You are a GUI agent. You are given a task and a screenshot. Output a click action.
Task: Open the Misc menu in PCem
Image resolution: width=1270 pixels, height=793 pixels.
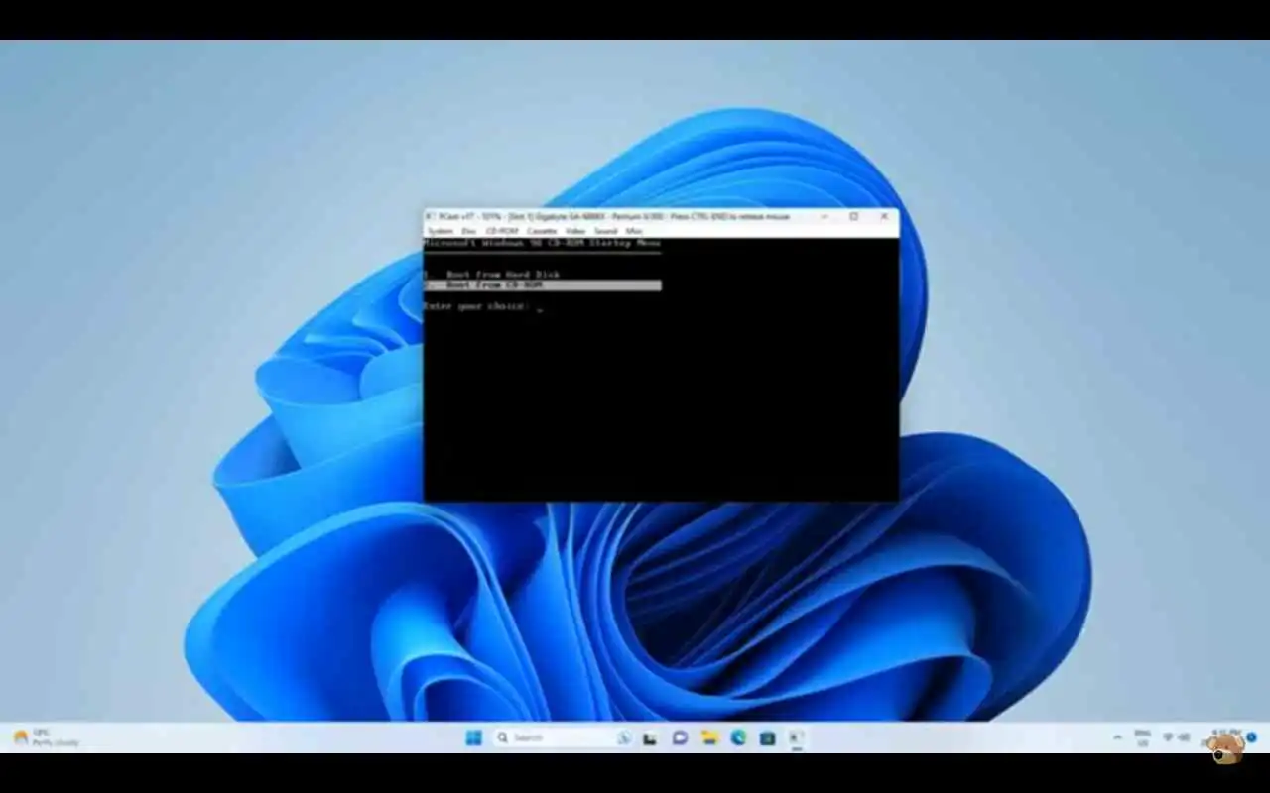(x=634, y=231)
